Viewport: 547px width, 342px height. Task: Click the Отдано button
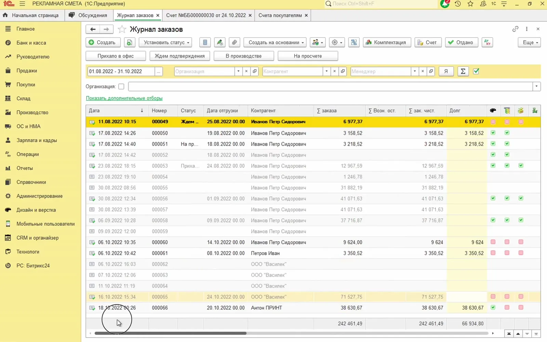pyautogui.click(x=461, y=42)
